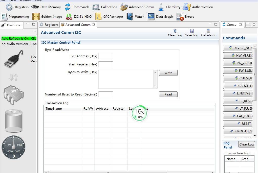Click the USB adapter icon in the dashboard

click(x=14, y=59)
